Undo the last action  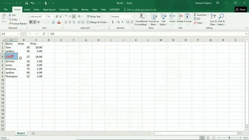click(x=32, y=3)
